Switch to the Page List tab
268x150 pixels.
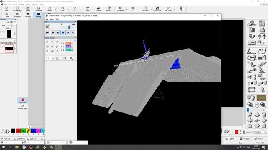pos(5,139)
